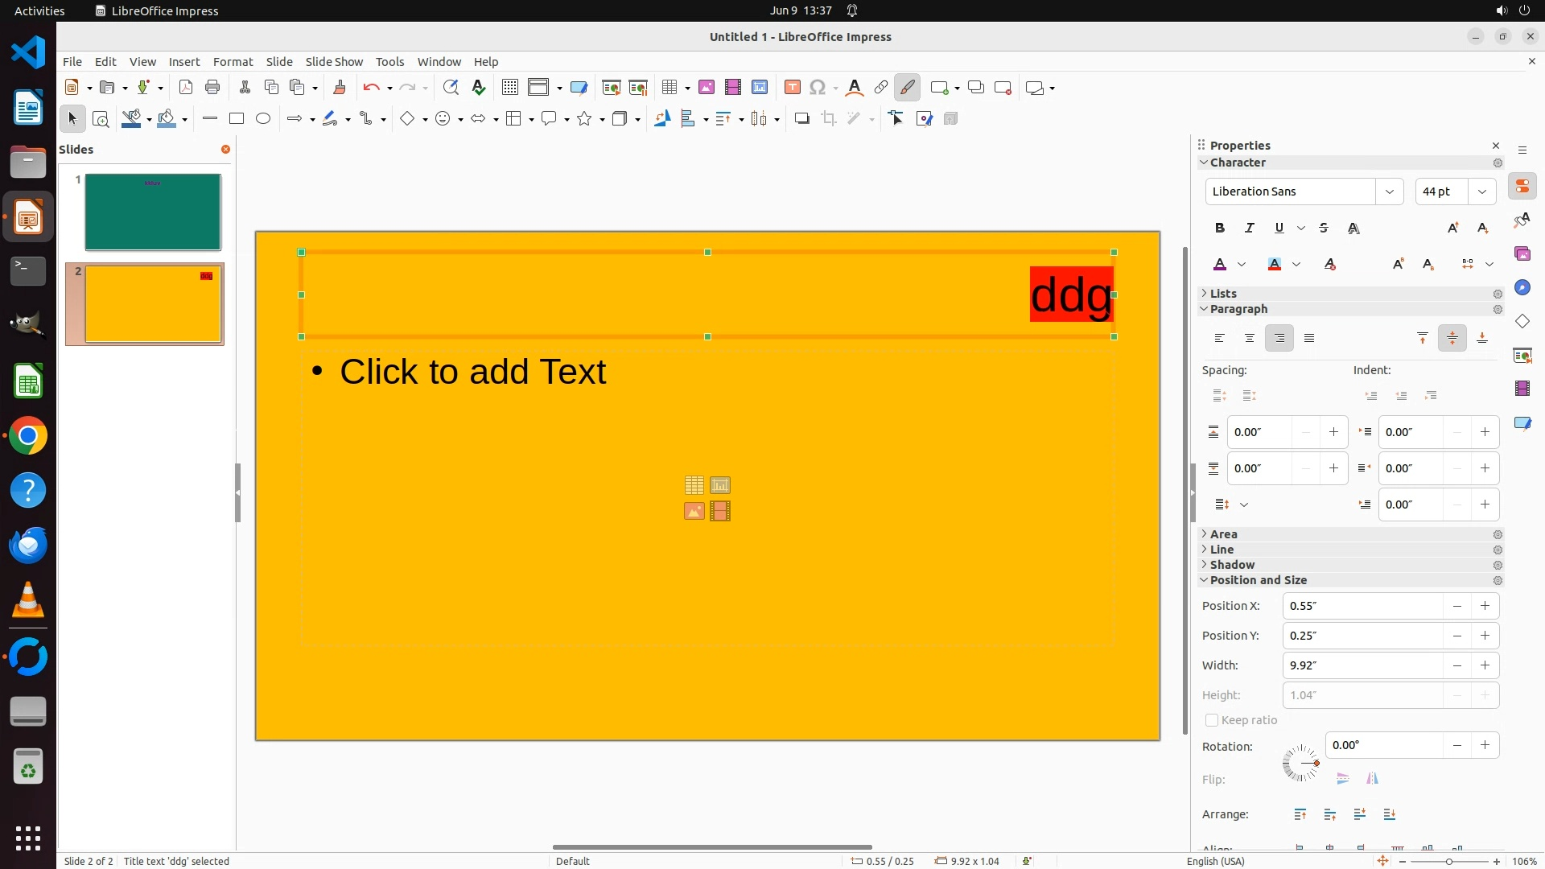Click the Insert Hyperlink icon
This screenshot has height=869, width=1545.
881,88
